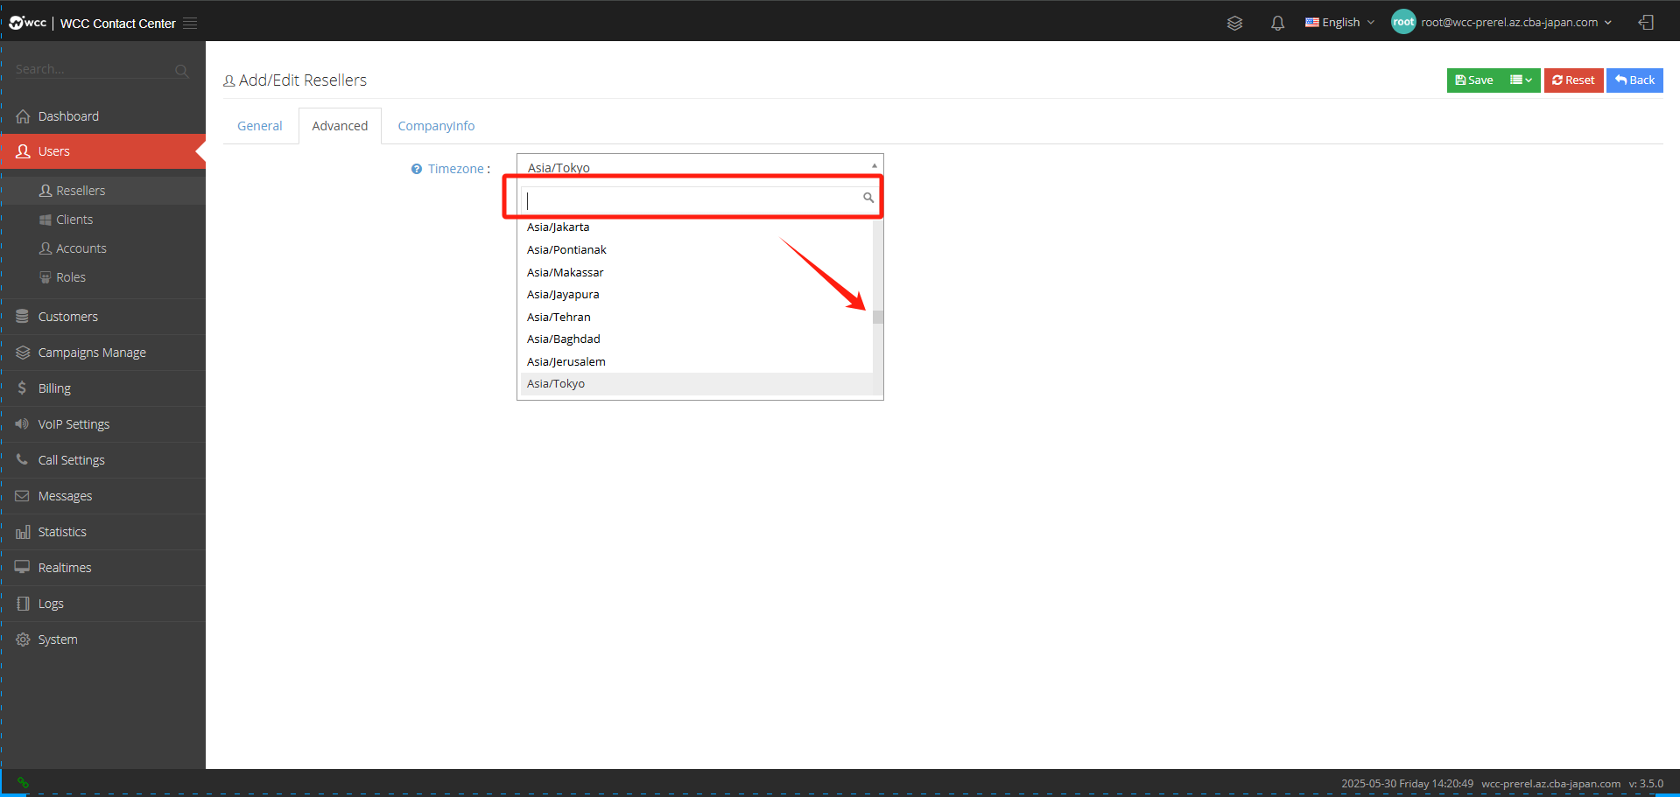Click the Call Settings phone icon
Viewport: 1680px width, 797px height.
coord(22,459)
